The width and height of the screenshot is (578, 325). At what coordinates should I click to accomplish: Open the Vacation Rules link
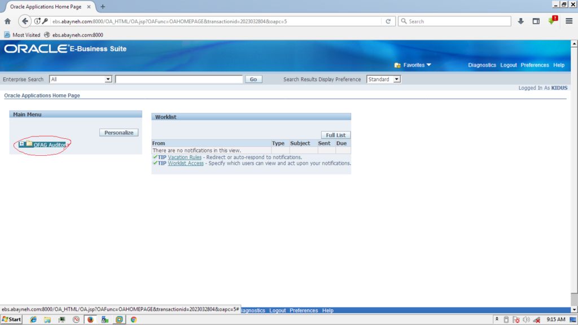coord(185,157)
